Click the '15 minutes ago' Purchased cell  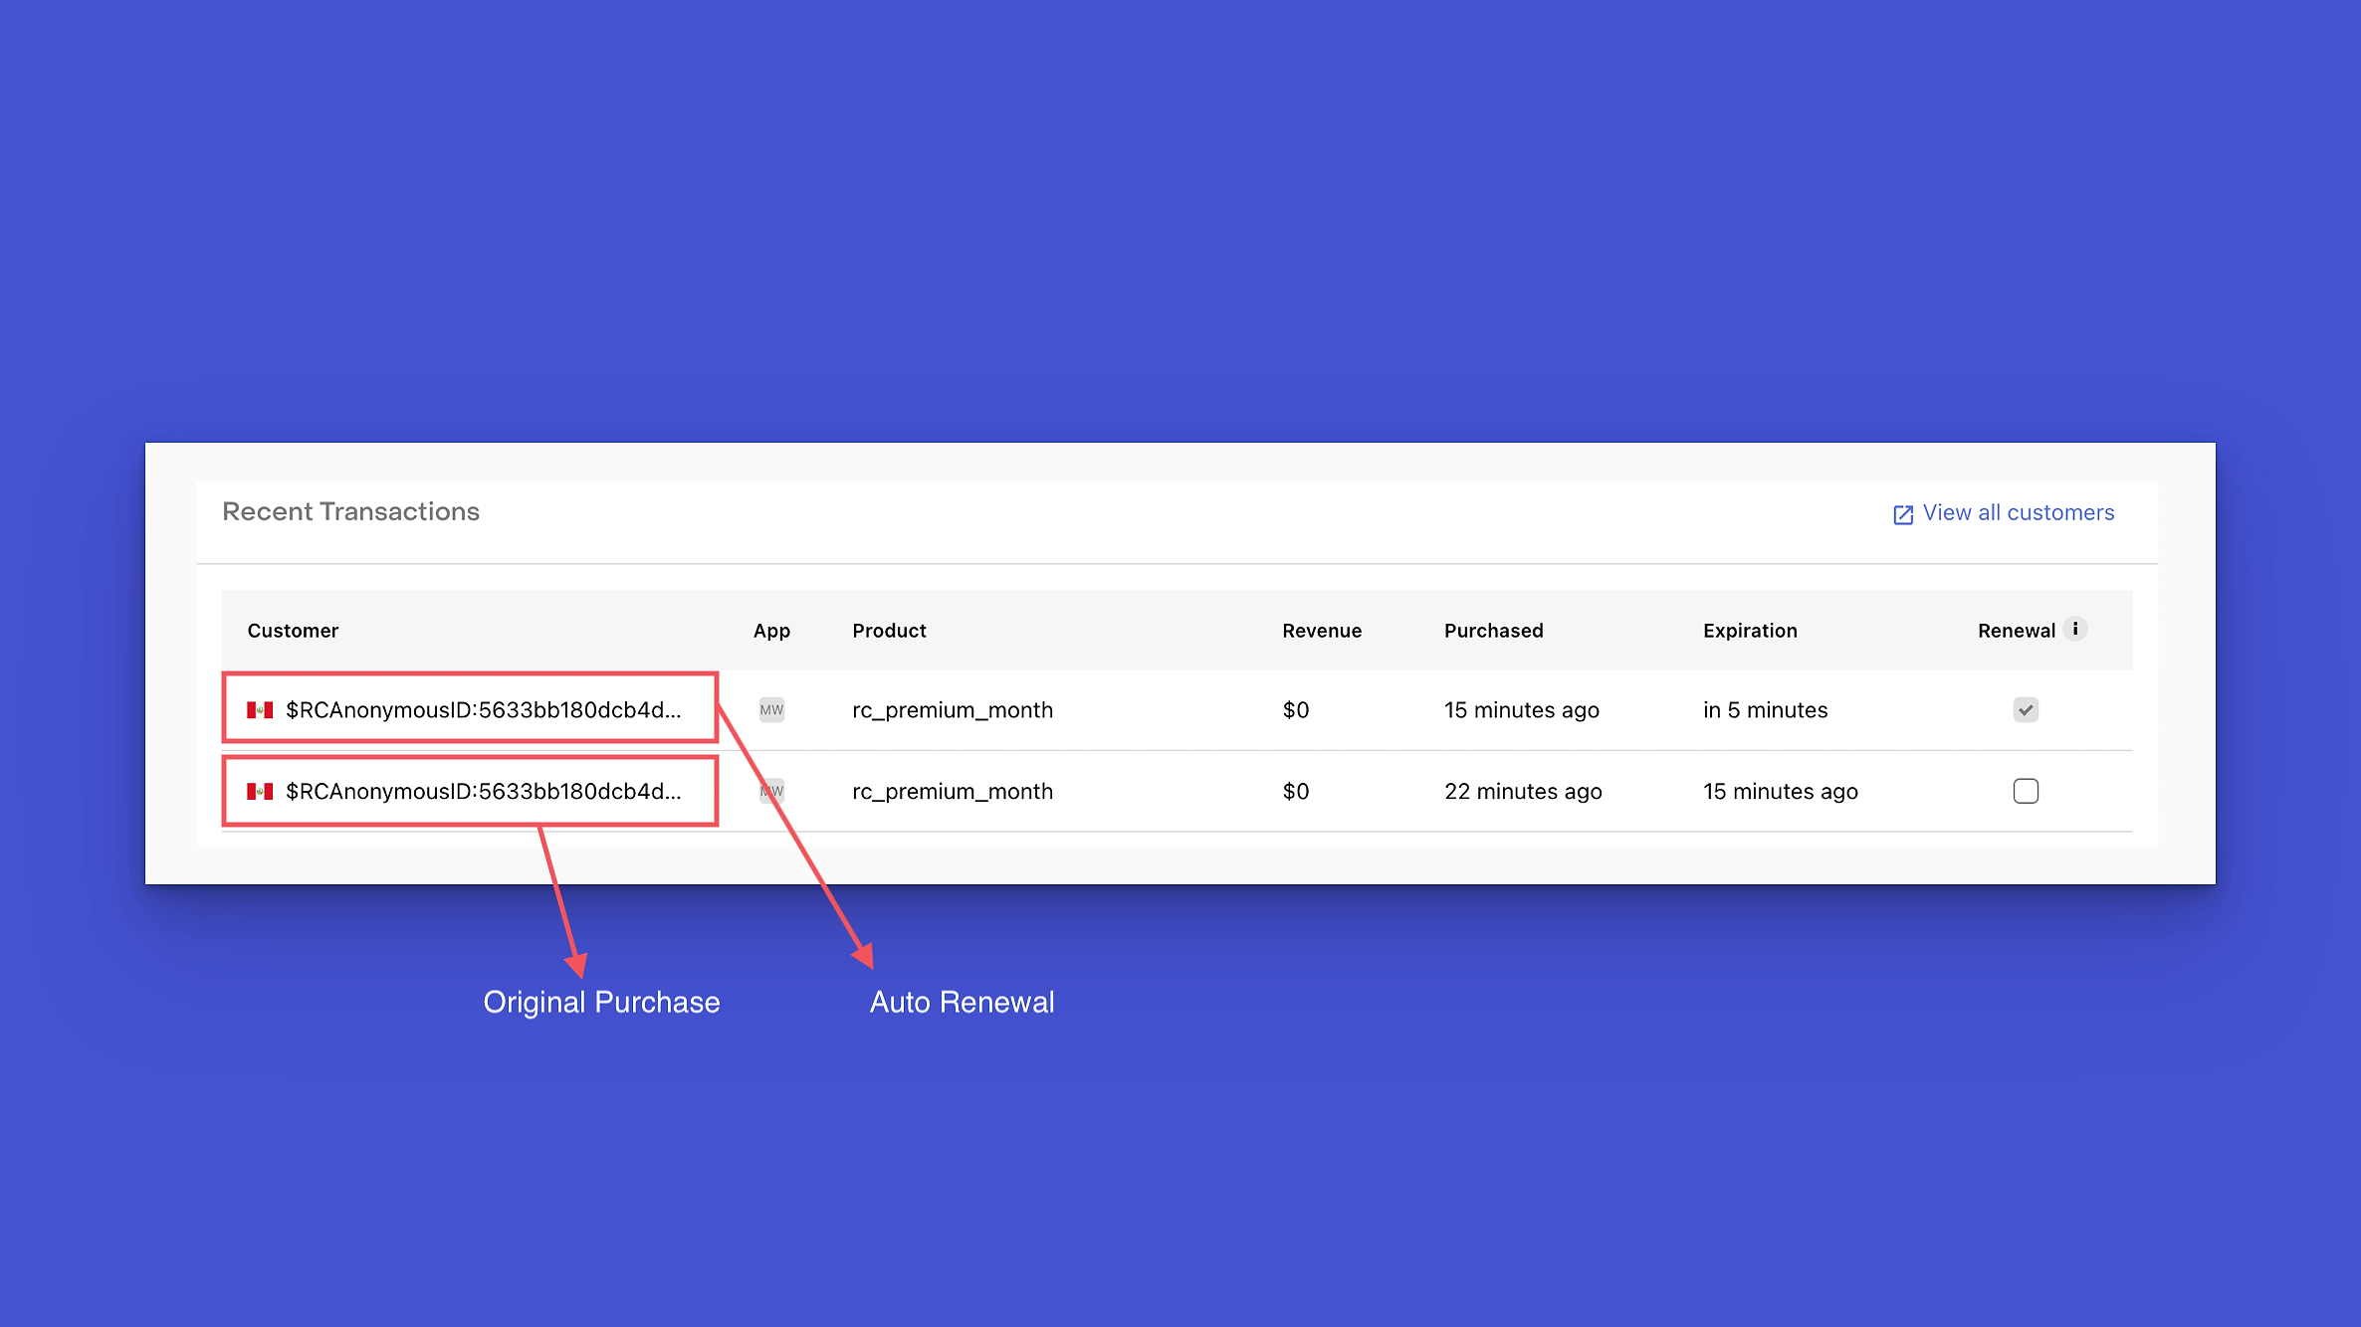click(x=1522, y=709)
